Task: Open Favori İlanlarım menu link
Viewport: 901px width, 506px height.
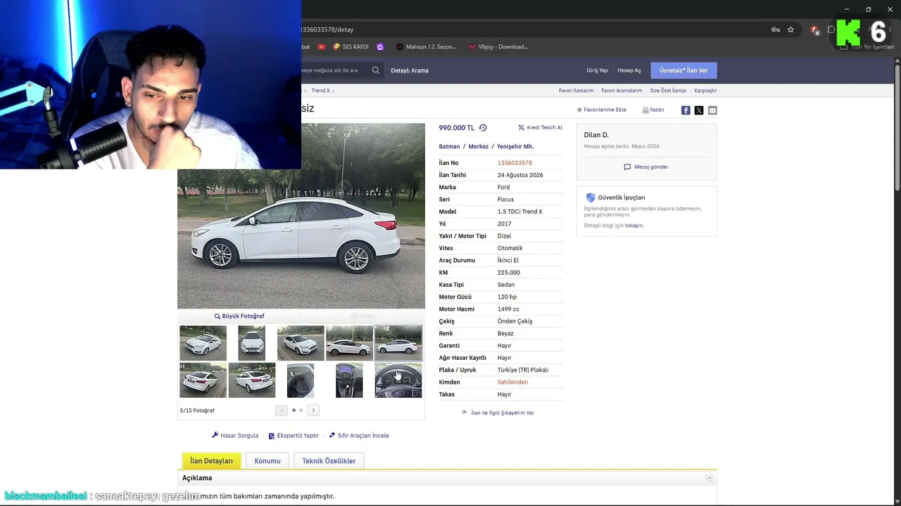Action: (576, 91)
